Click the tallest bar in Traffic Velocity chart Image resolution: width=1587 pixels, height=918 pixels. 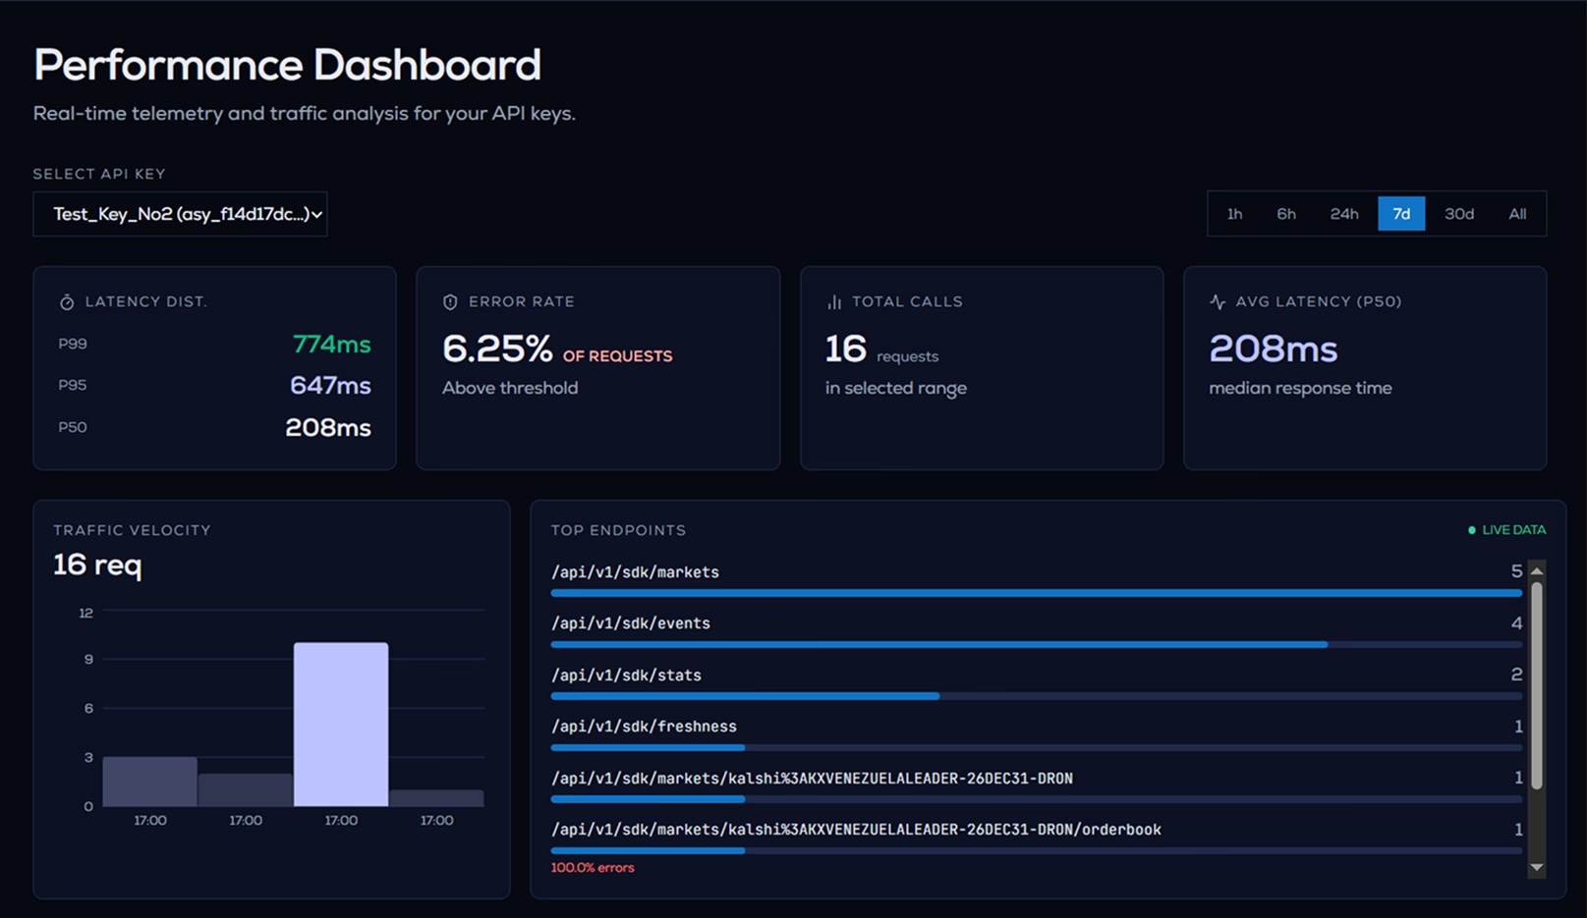click(x=341, y=725)
